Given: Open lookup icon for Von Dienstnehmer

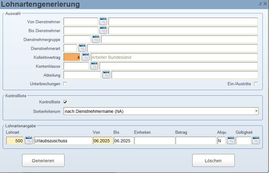Looking at the screenshot, I should tap(103, 21).
